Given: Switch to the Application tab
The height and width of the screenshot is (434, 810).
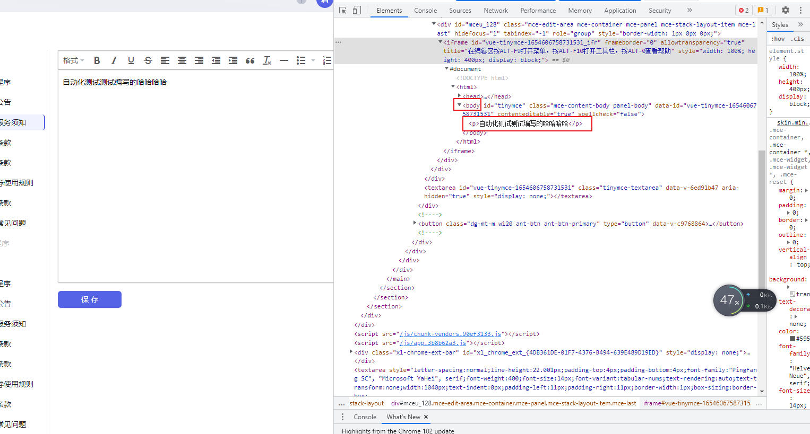Looking at the screenshot, I should click(x=620, y=10).
